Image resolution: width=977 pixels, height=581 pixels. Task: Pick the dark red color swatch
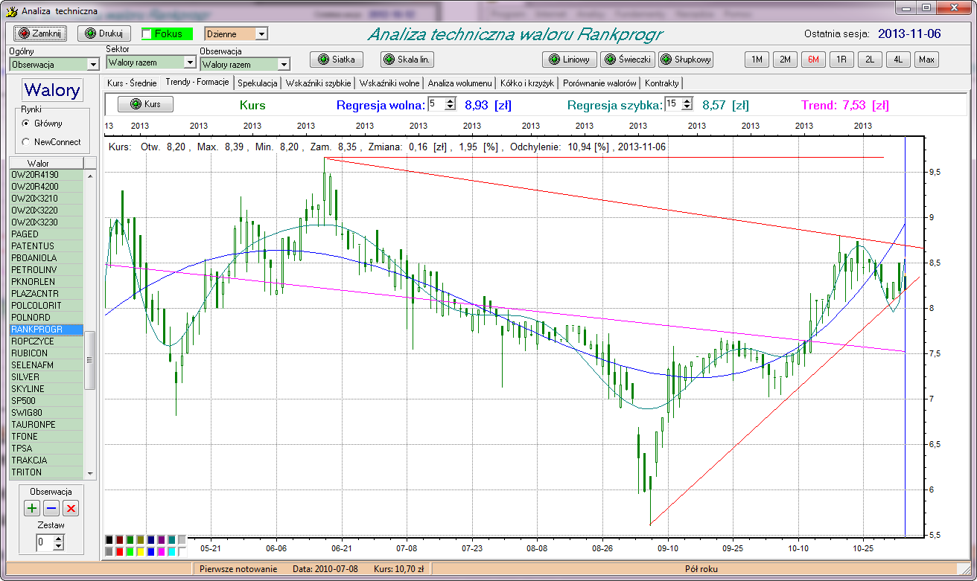pos(120,540)
